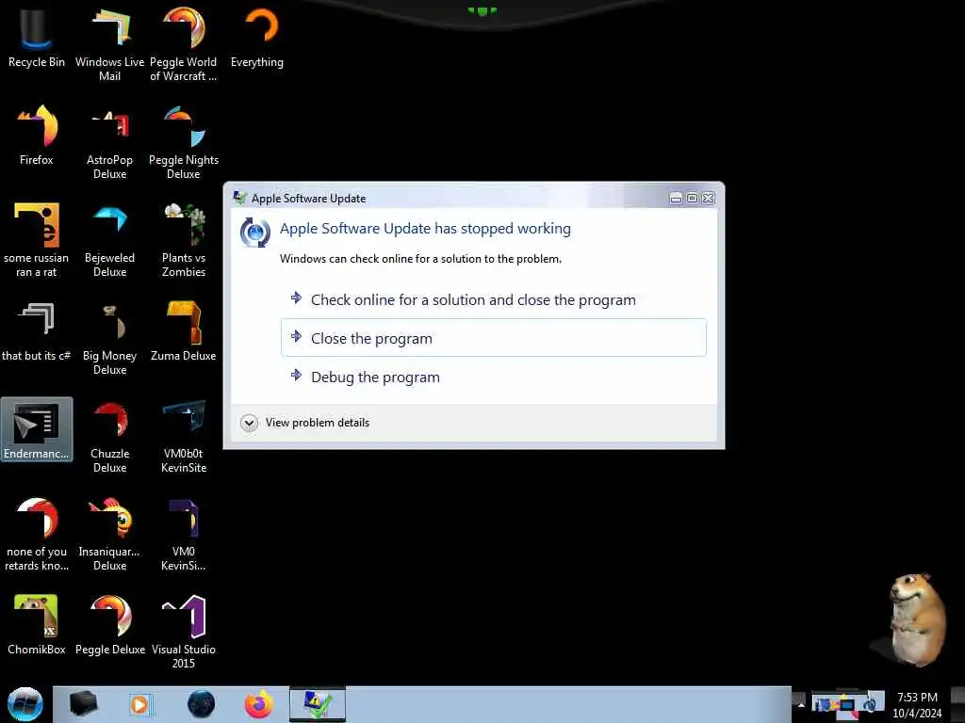This screenshot has width=965, height=723.
Task: Select Bejeweled Deluxe desktop icon
Action: click(109, 240)
